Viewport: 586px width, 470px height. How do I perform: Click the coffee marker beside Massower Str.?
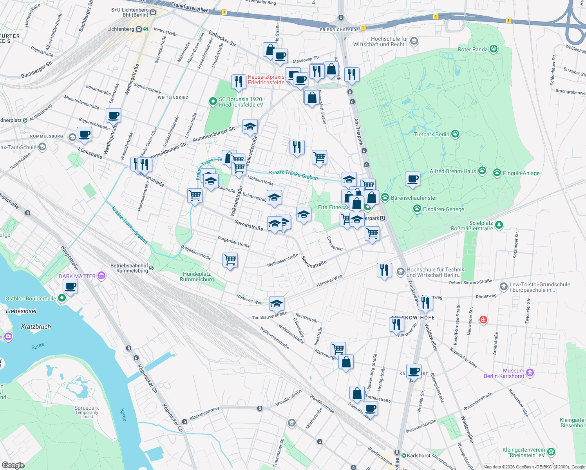280,57
